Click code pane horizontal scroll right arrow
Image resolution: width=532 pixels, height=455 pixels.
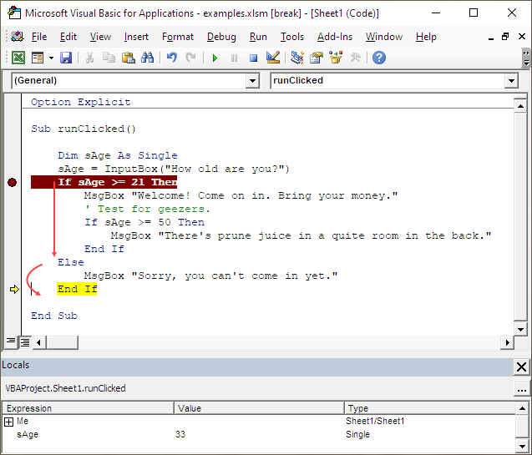pyautogui.click(x=507, y=342)
